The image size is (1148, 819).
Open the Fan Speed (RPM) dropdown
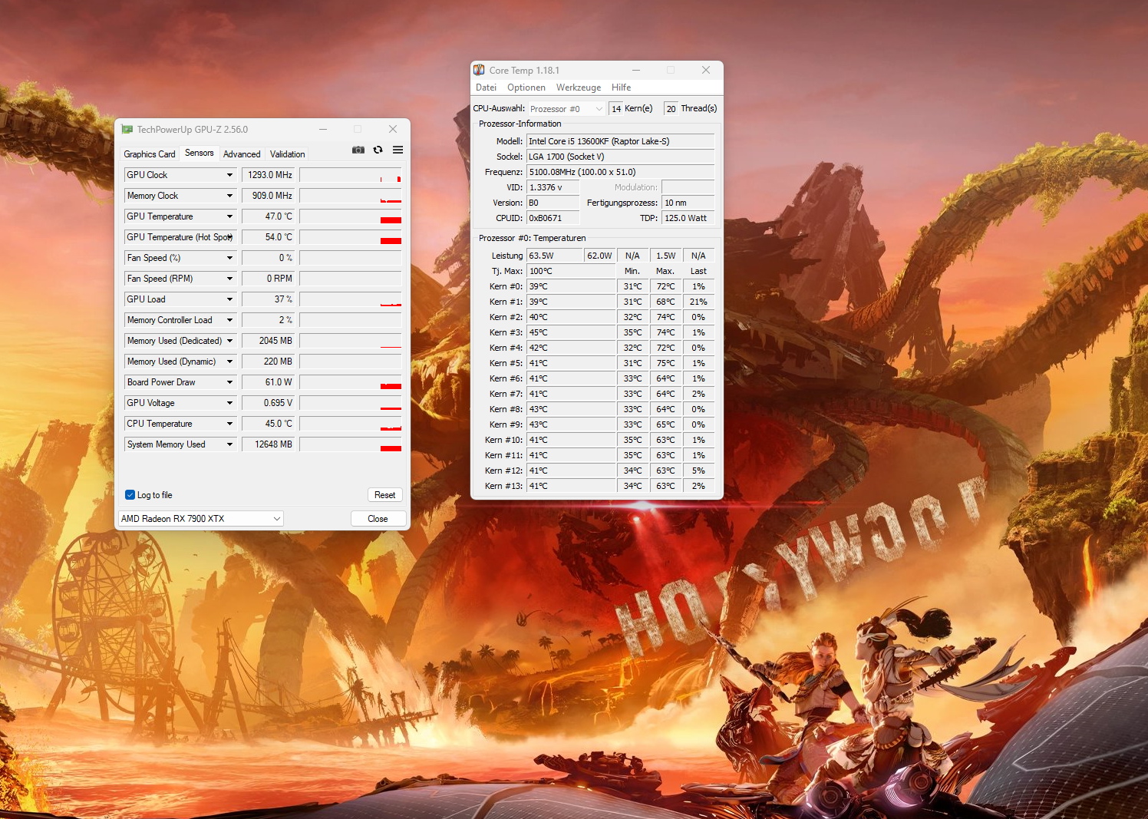(x=229, y=279)
